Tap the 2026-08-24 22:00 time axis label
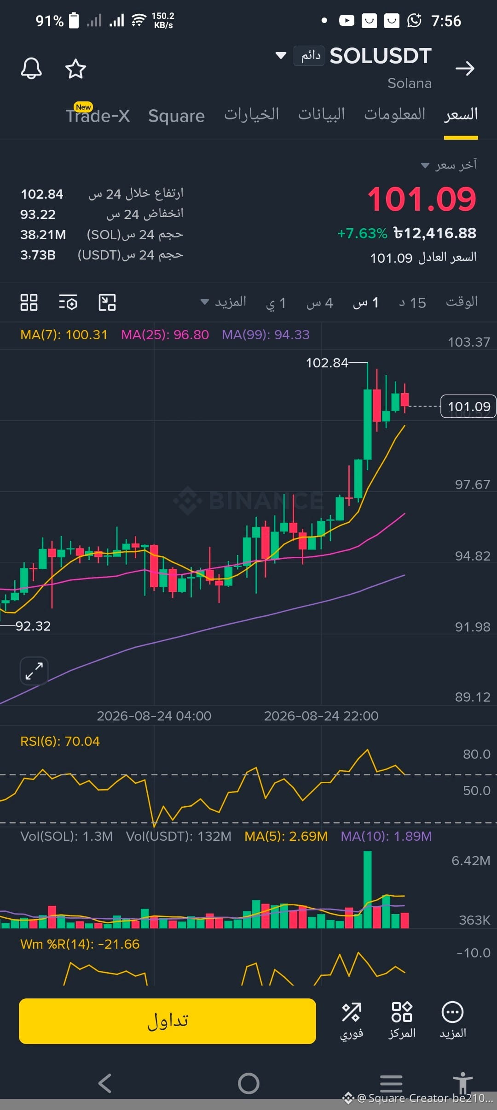Viewport: 497px width, 1110px height. click(x=321, y=716)
